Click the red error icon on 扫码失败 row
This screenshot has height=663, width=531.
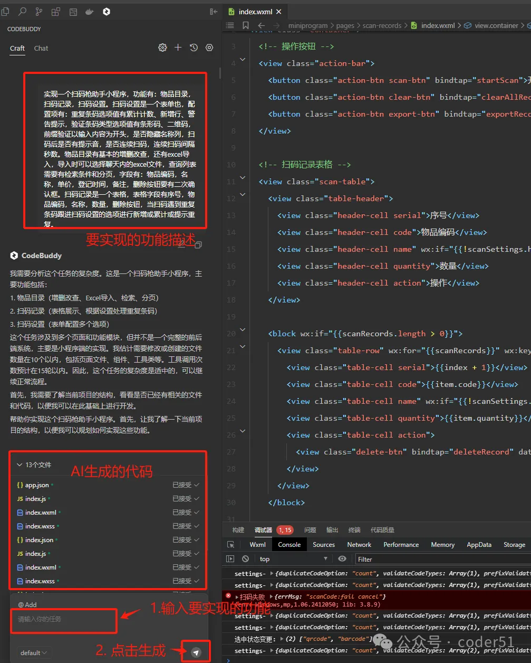point(228,595)
